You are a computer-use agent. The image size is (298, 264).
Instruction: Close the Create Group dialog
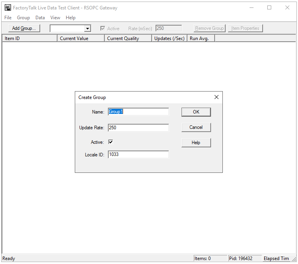tap(216, 97)
